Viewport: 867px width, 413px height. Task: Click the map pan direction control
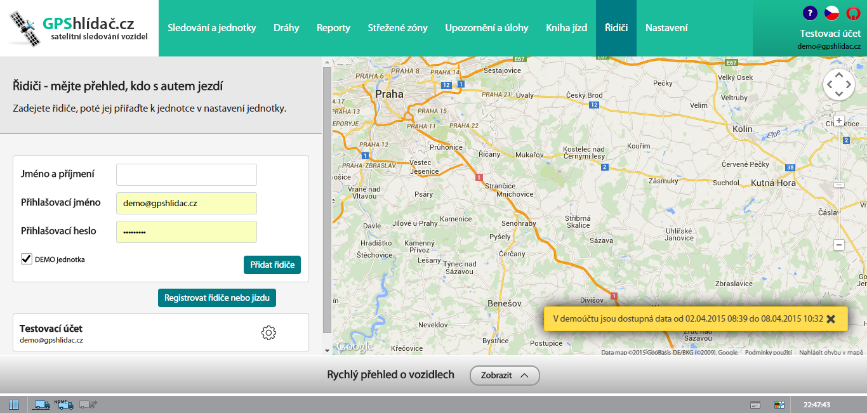pyautogui.click(x=839, y=84)
